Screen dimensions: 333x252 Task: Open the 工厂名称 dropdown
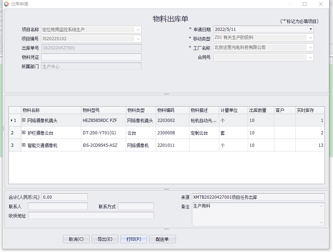310,48
